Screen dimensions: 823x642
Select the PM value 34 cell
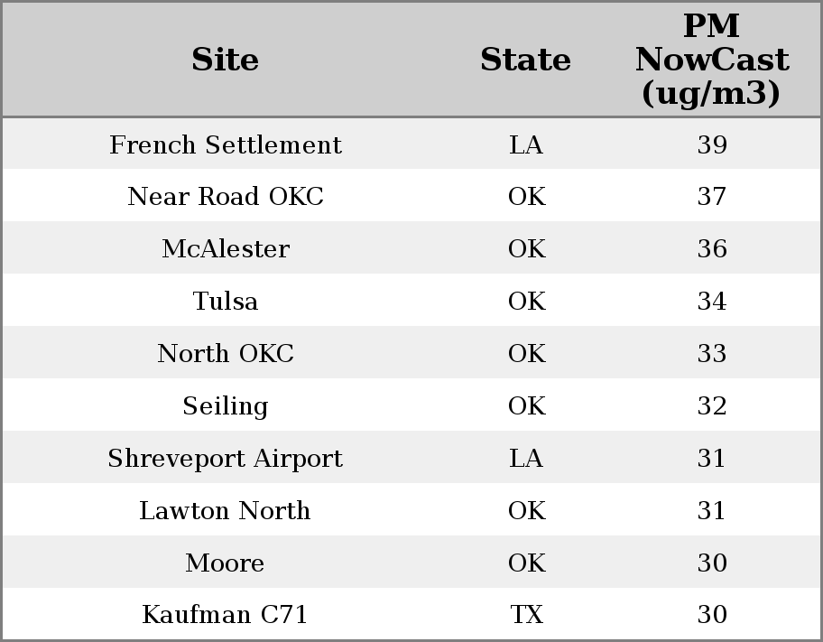pyautogui.click(x=711, y=301)
